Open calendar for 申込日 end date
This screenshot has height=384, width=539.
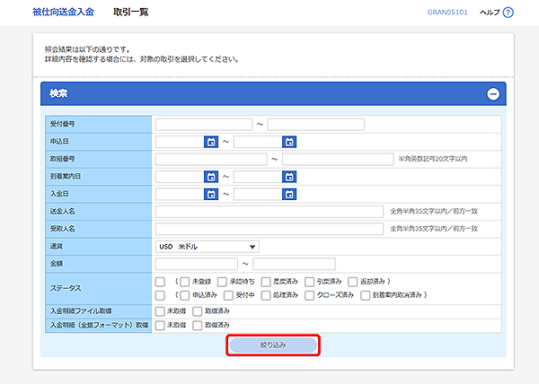[x=289, y=142]
